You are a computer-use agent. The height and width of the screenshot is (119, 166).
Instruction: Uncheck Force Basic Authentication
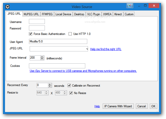click(31, 34)
